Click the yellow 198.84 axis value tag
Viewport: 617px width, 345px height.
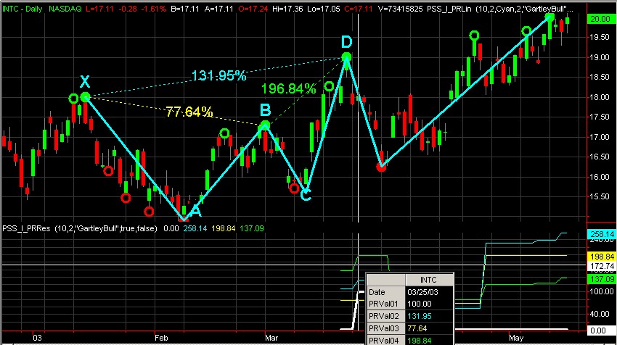pos(602,257)
